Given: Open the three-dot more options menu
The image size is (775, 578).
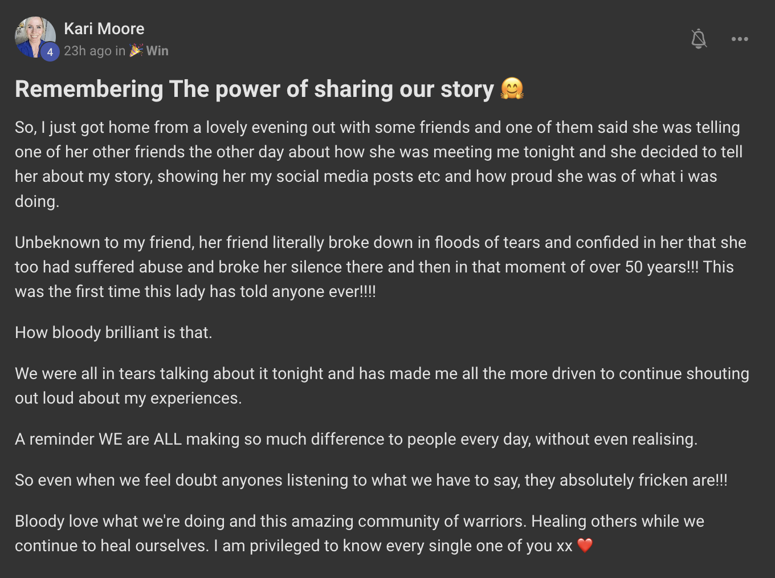Looking at the screenshot, I should pos(740,39).
